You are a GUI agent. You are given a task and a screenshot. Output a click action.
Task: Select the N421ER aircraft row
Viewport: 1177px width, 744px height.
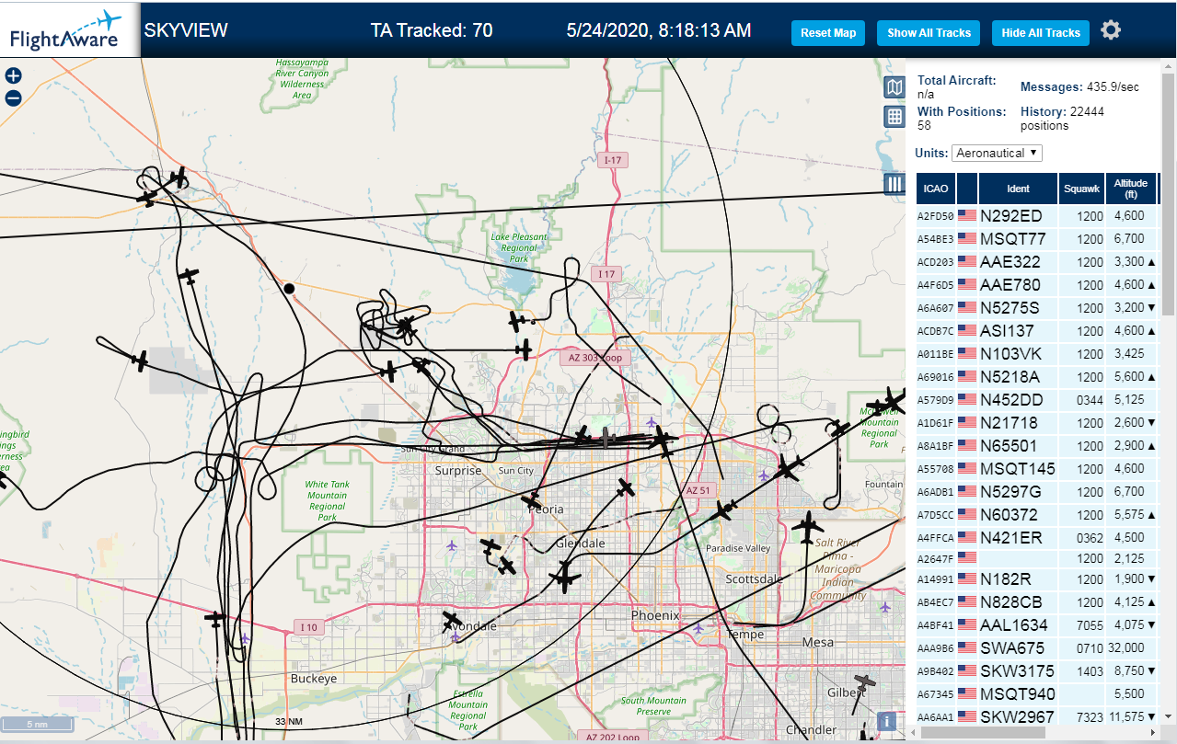(1037, 538)
